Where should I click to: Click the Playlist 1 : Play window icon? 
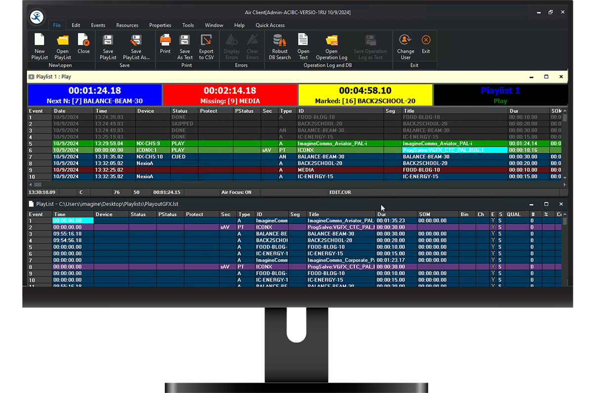(32, 77)
